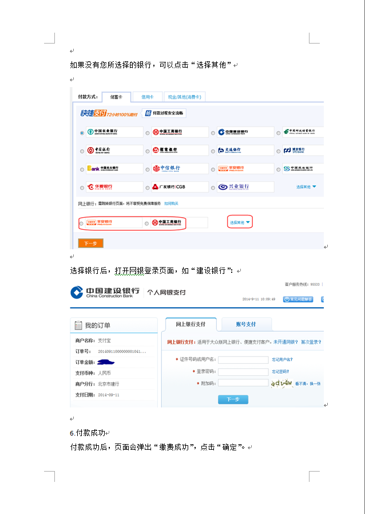365x514 pixels.
Task: Select the 网上银行支付 tab
Action: click(x=191, y=324)
